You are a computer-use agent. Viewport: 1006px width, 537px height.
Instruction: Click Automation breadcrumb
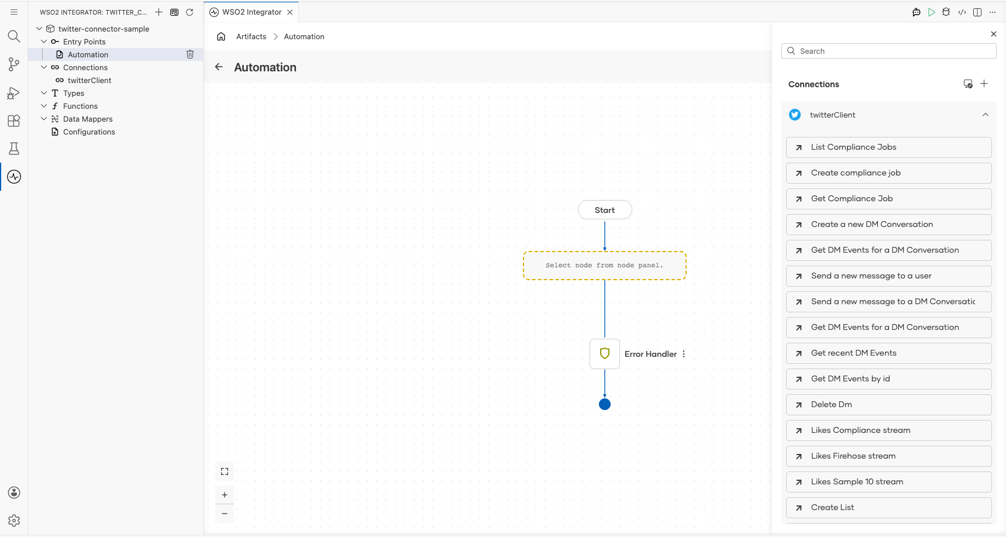304,36
